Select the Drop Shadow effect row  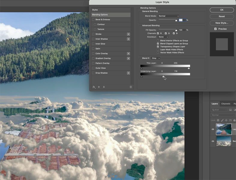(x=111, y=73)
